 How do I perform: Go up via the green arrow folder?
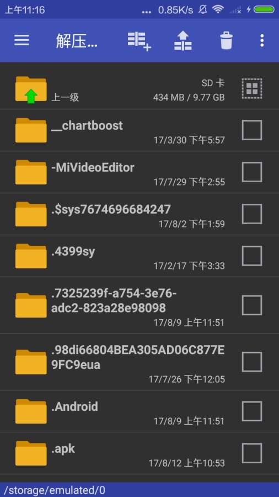31,89
